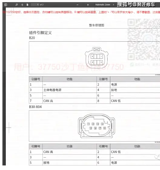The width and height of the screenshot is (160, 170).
Task: Zoom out with the minus button
Action: coord(77,5)
